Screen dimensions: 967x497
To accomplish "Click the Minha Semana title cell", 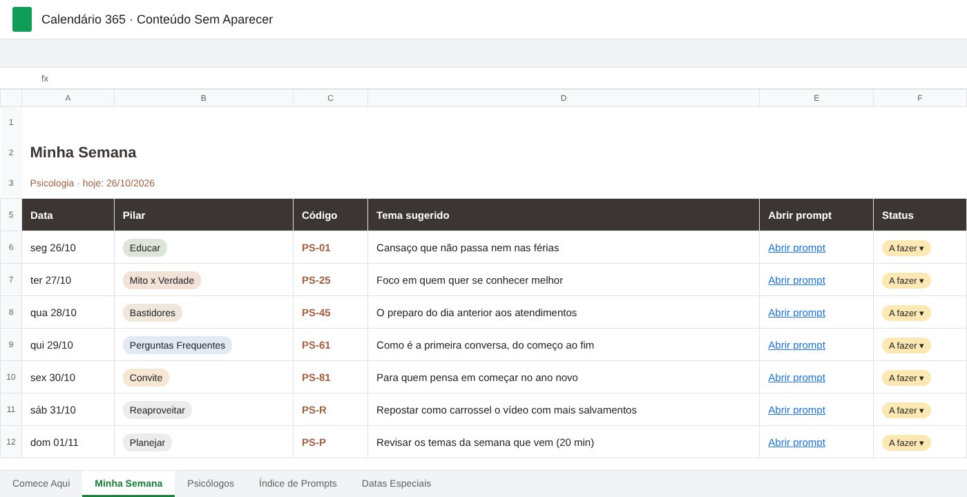I will click(83, 153).
